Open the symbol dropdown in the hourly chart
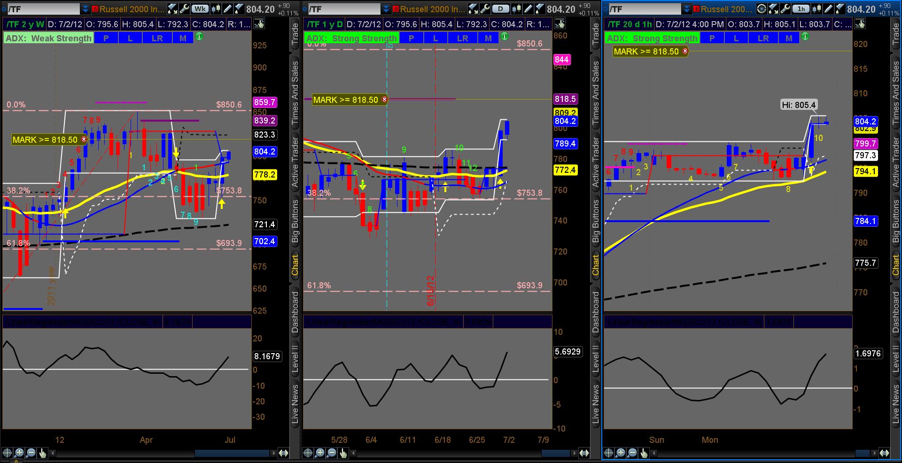The image size is (902, 463). click(686, 9)
